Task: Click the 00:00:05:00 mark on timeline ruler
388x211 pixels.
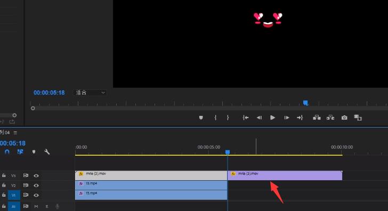Action: coord(208,147)
